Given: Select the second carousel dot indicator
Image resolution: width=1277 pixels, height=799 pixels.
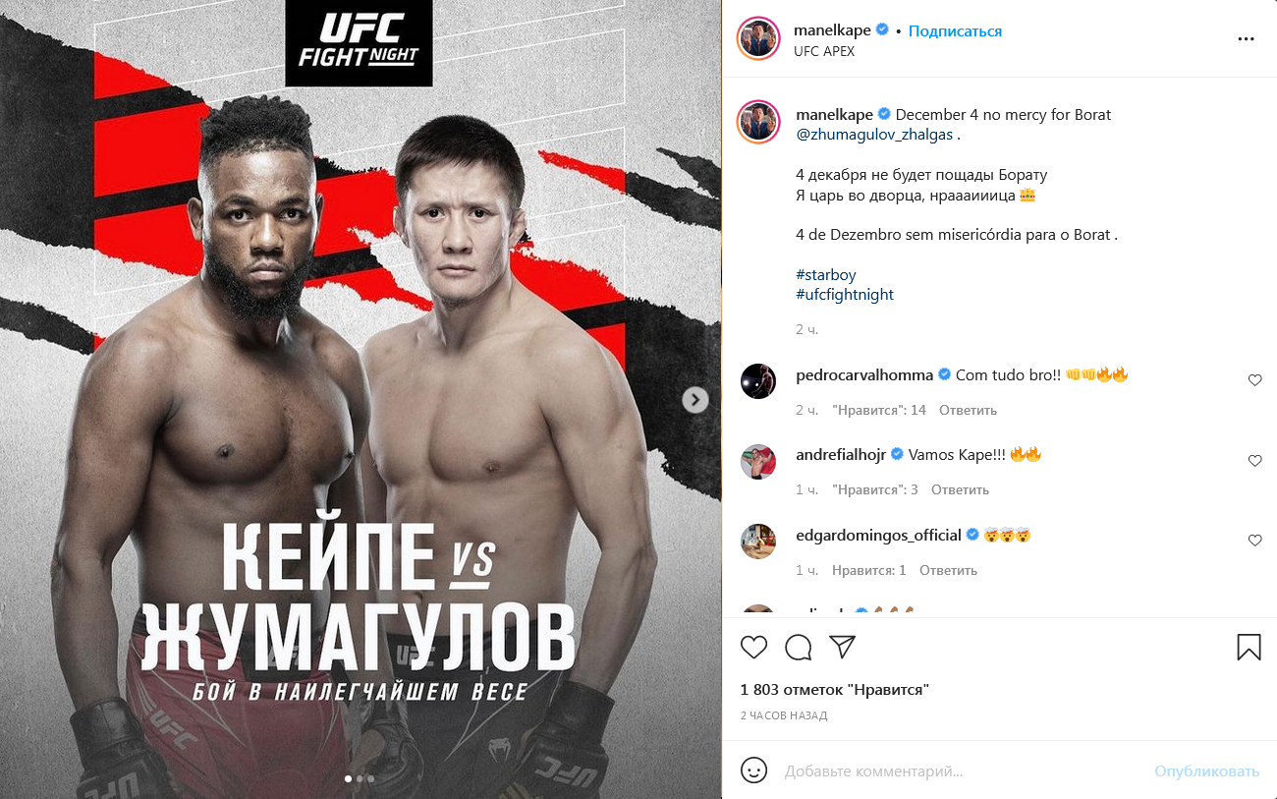Looking at the screenshot, I should (x=360, y=778).
